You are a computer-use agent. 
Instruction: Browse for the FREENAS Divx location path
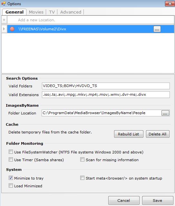(x=157, y=29)
